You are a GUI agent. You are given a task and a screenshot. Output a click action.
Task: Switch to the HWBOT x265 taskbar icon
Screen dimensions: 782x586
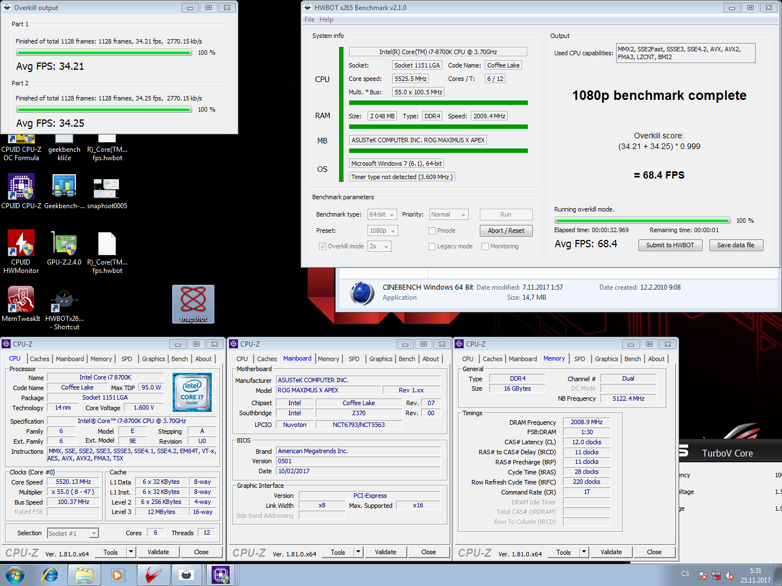tap(187, 575)
